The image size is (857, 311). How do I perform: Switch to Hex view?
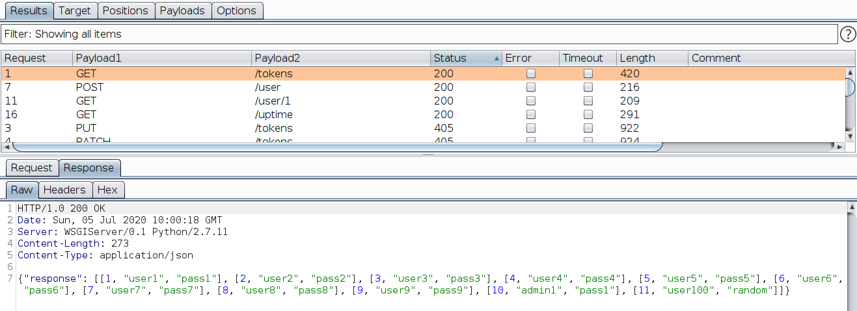[107, 190]
